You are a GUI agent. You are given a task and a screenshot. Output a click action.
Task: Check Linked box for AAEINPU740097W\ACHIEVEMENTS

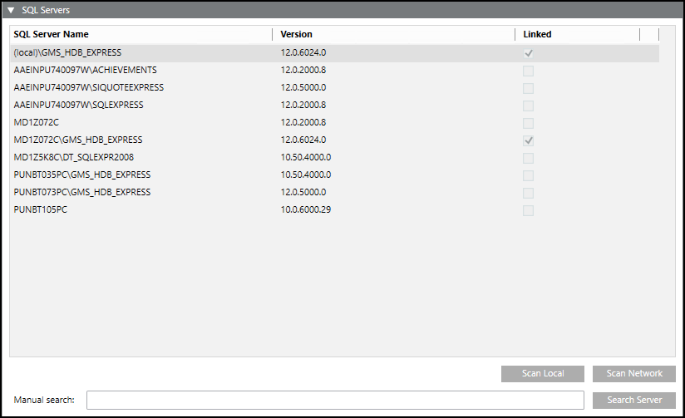coord(528,71)
